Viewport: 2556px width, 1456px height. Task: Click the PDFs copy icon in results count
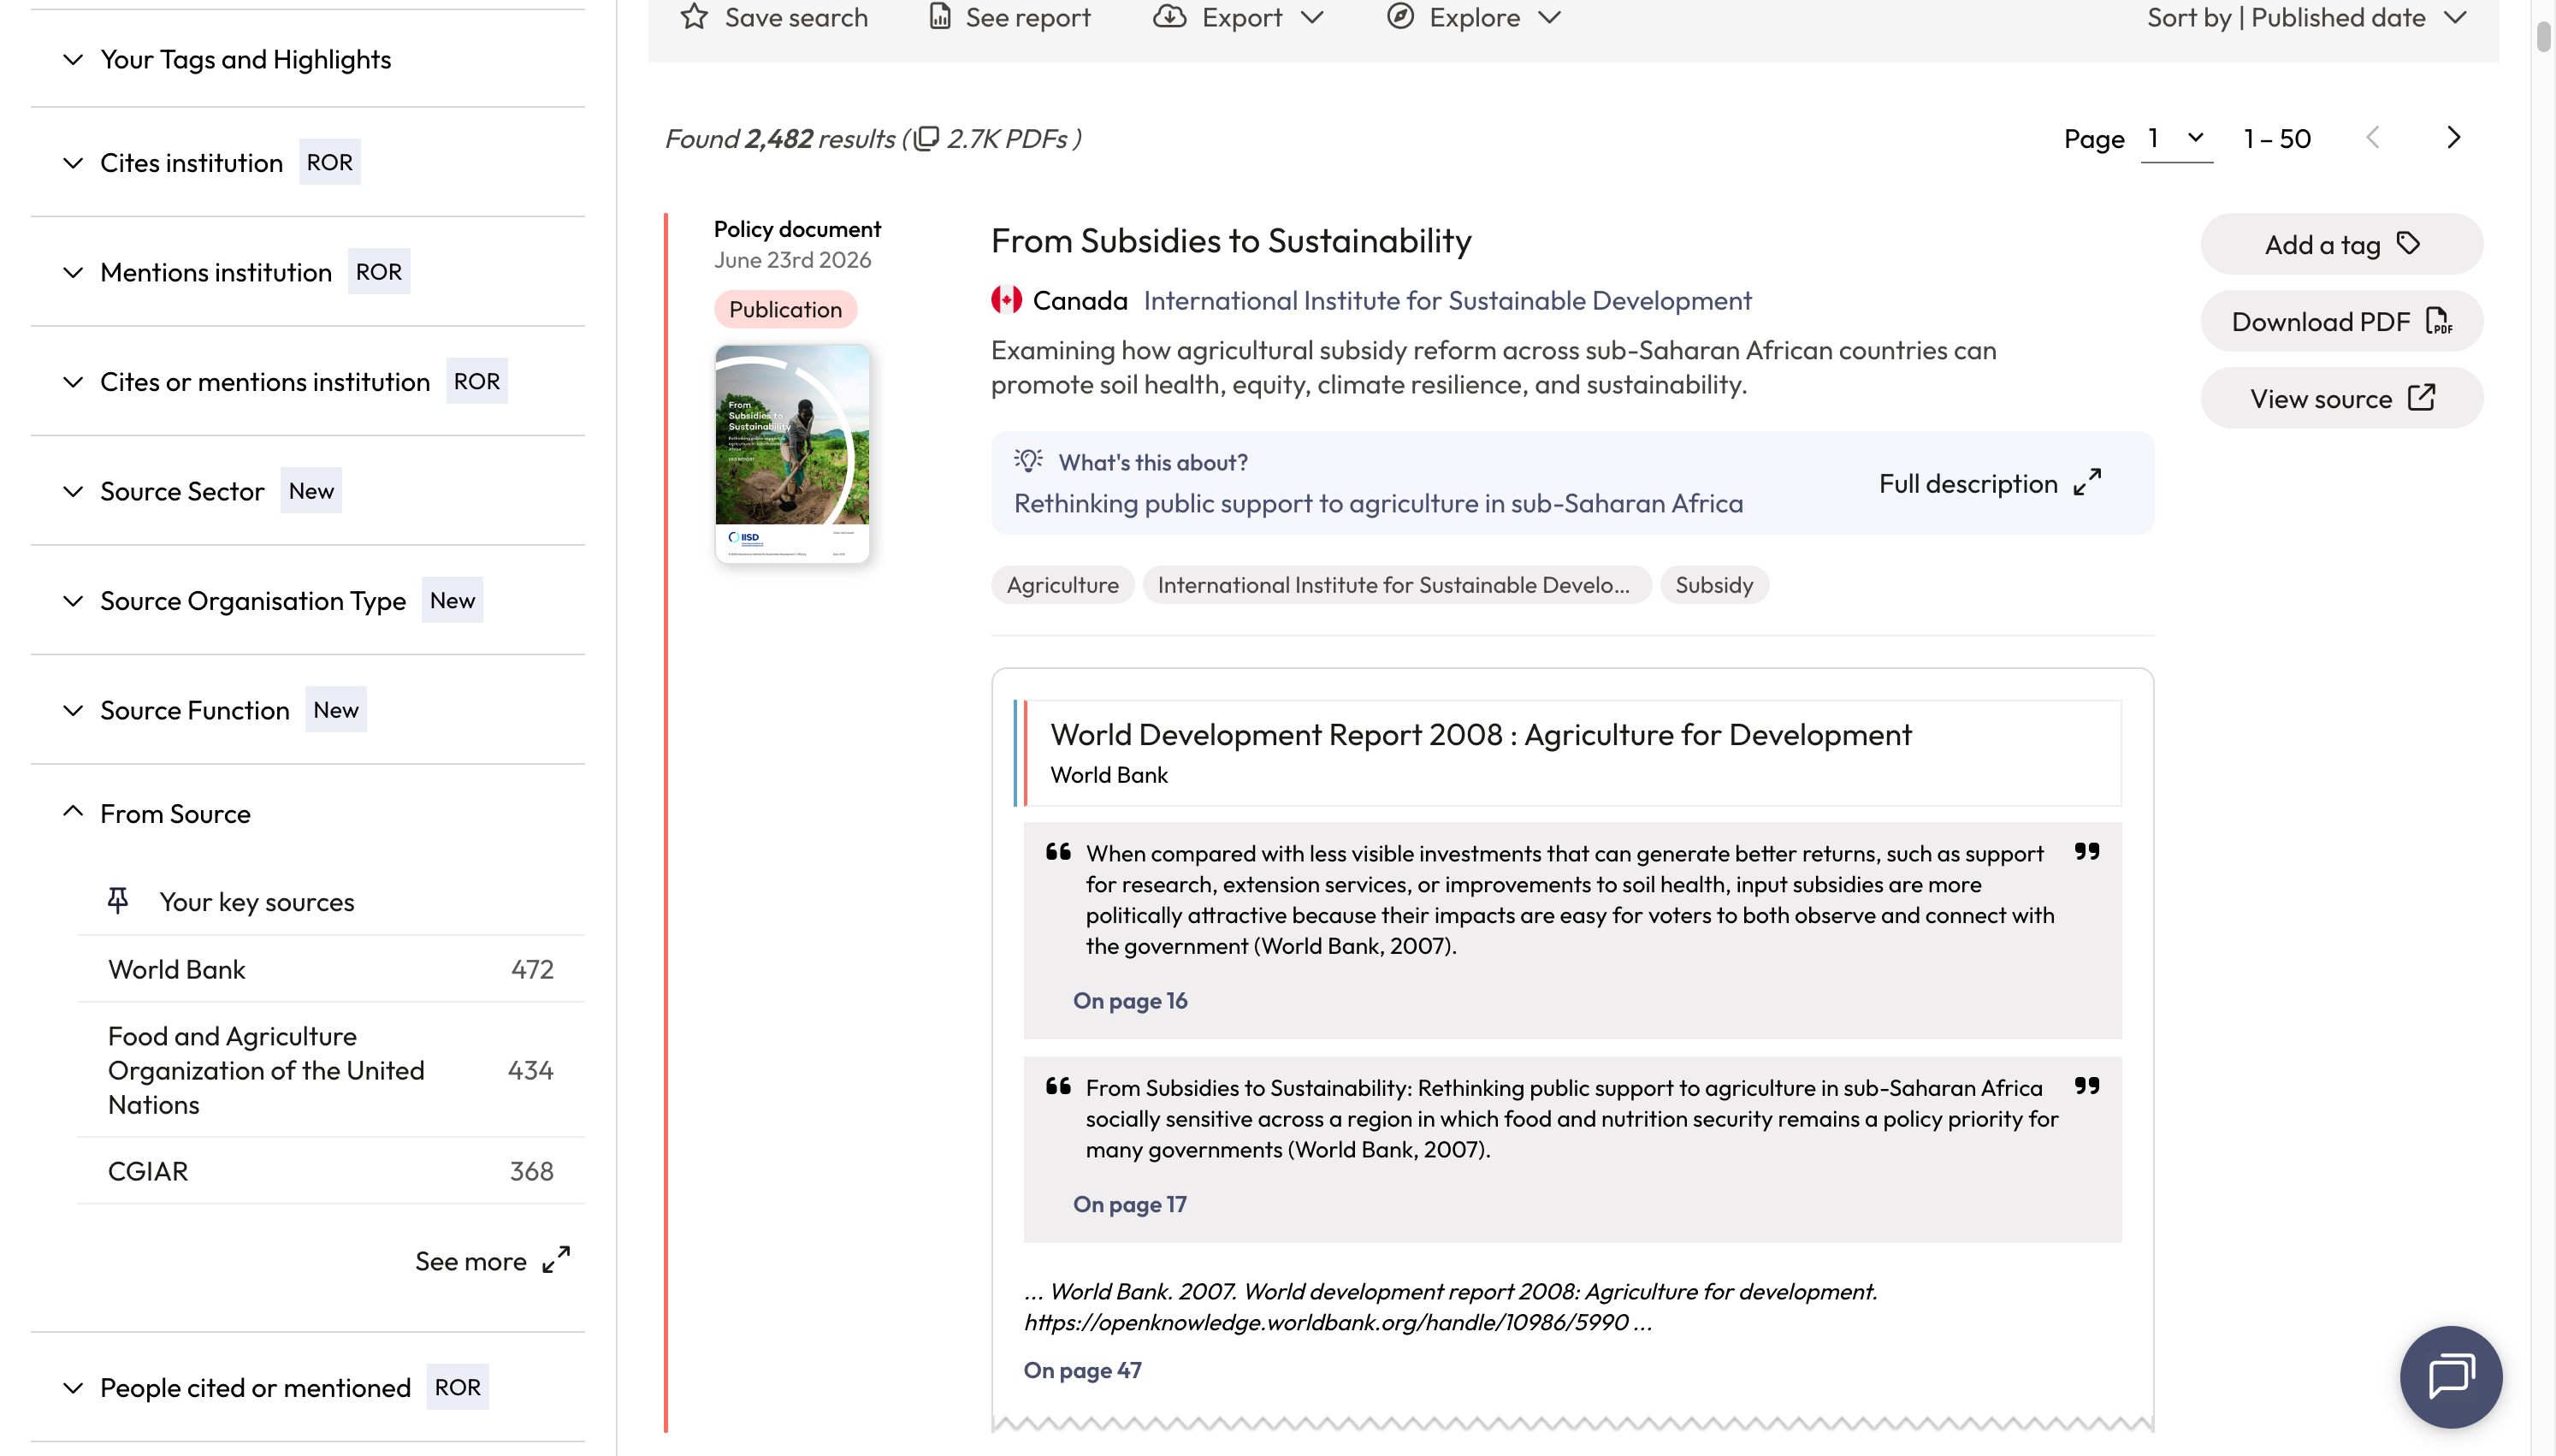coord(927,138)
